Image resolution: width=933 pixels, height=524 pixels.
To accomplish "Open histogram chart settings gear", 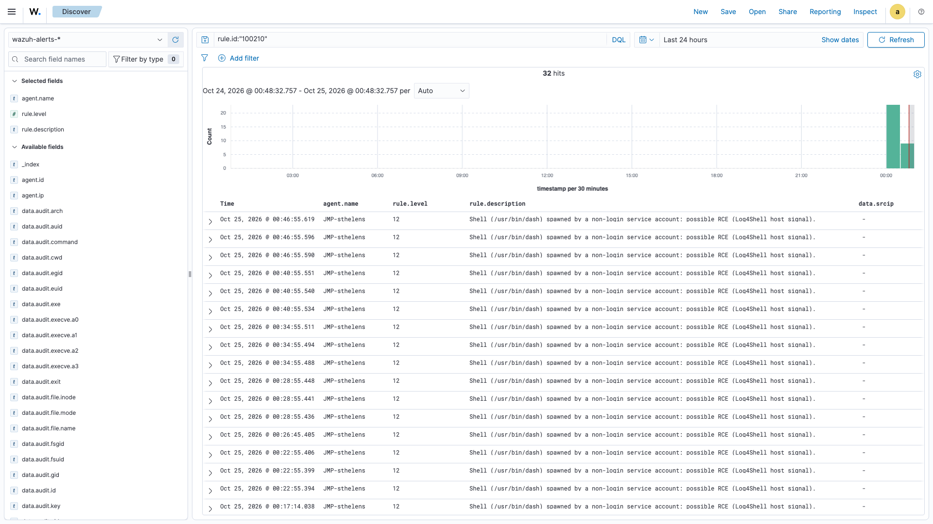I will pyautogui.click(x=917, y=74).
